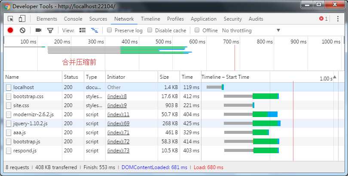Click the file icon beside modernizr-2.6.2.js
The height and width of the screenshot is (176, 348).
(x=9, y=114)
